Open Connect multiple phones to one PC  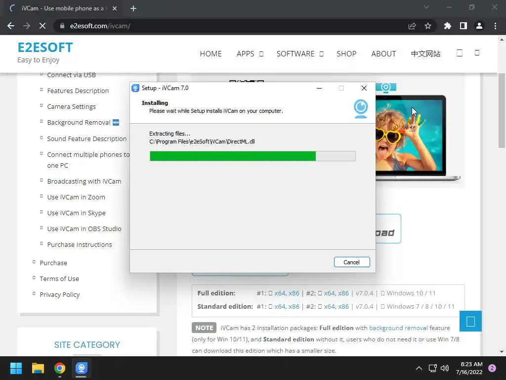click(x=88, y=160)
